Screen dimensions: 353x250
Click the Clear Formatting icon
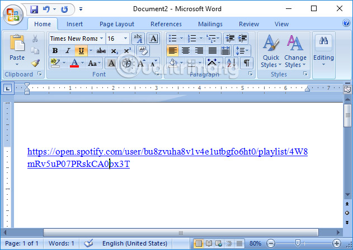click(x=153, y=38)
